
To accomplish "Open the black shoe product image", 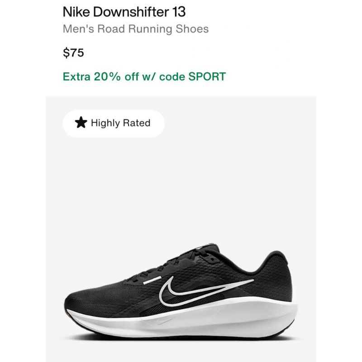I will point(181,292).
